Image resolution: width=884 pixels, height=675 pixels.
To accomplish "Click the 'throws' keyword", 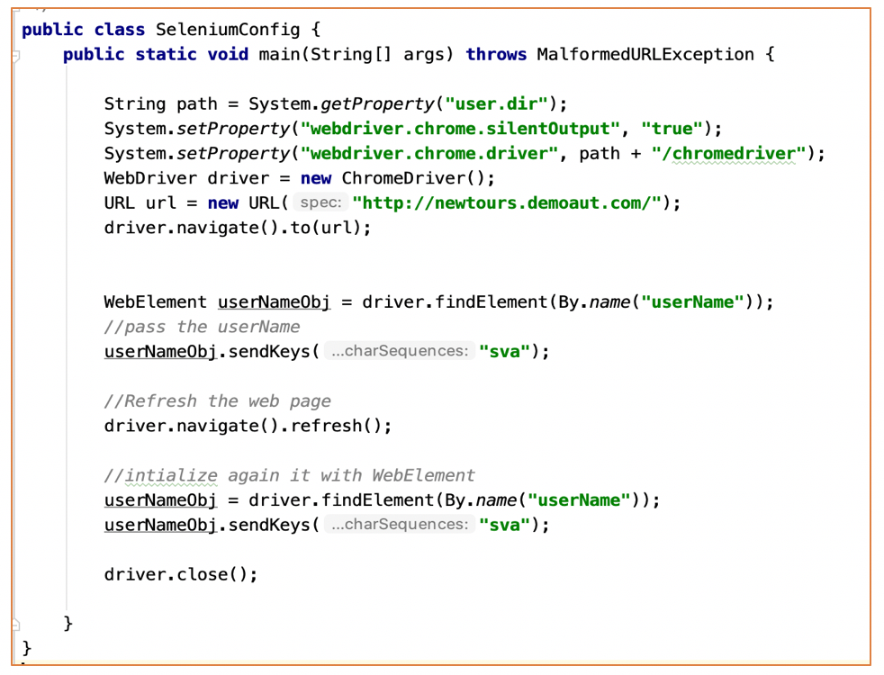I will tap(496, 54).
